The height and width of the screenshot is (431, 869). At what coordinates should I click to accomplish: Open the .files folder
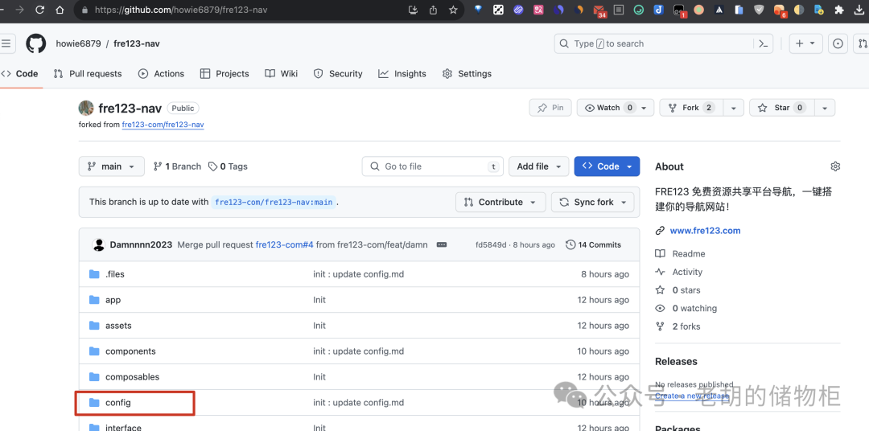pyautogui.click(x=115, y=274)
